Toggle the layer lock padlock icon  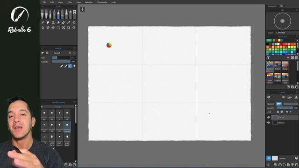click(x=278, y=112)
